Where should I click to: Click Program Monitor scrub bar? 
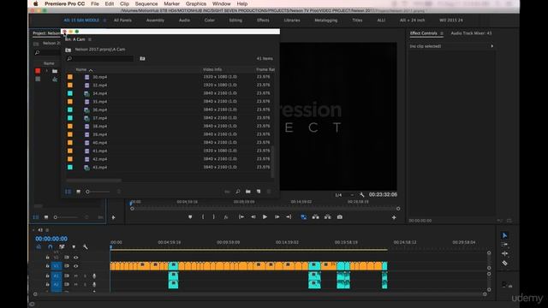pos(265,209)
